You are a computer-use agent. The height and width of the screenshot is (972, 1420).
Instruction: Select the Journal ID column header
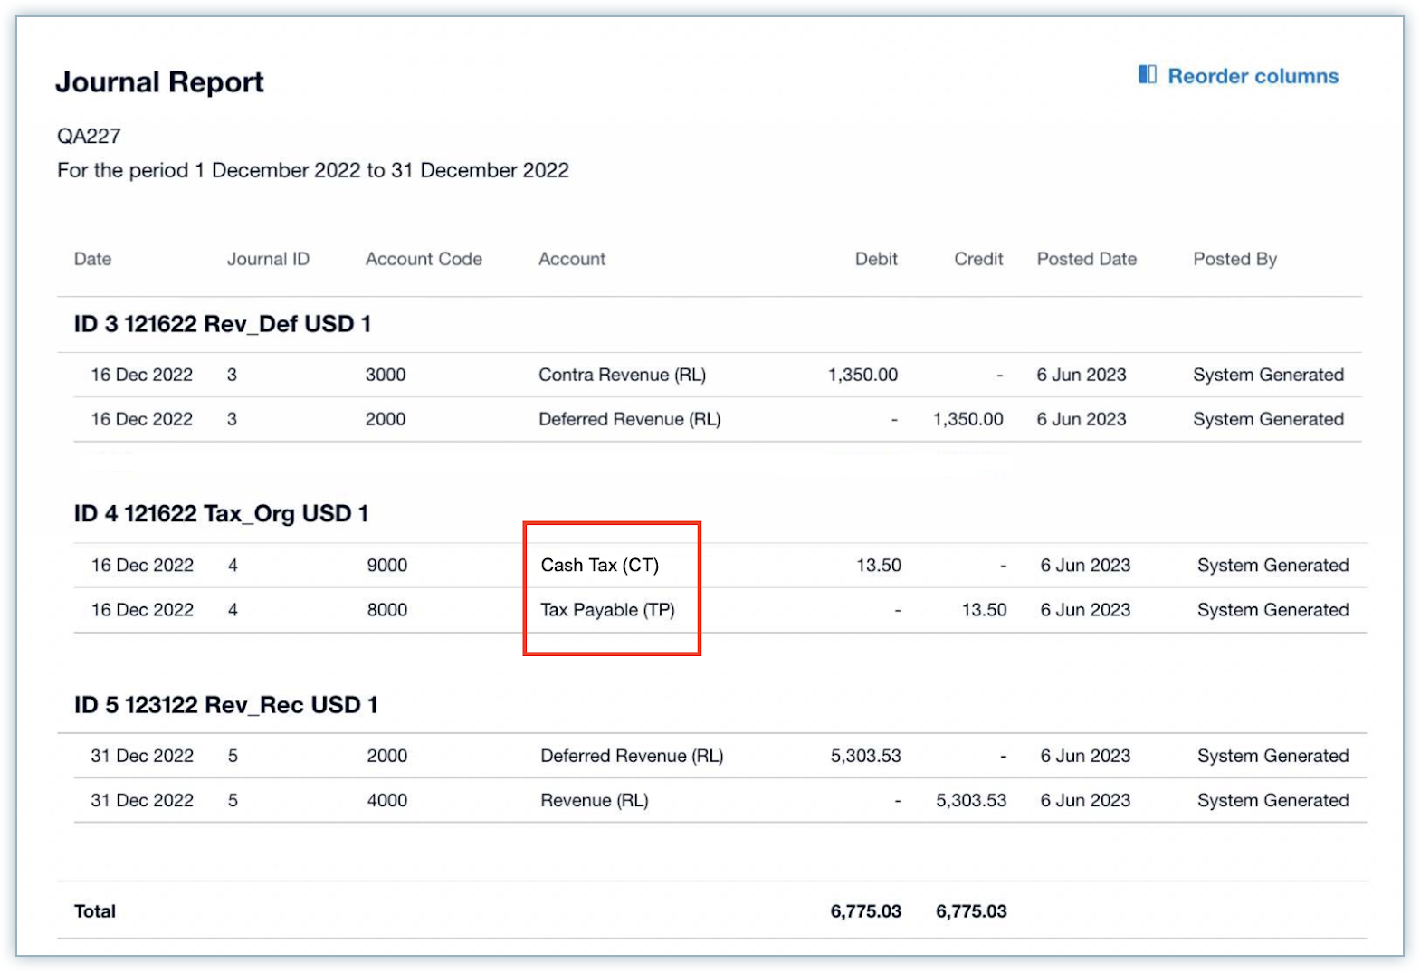coord(268,259)
